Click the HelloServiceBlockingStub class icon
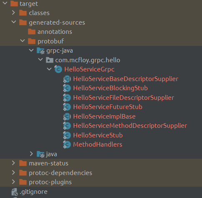This screenshot has width=202, height=198. point(67,88)
